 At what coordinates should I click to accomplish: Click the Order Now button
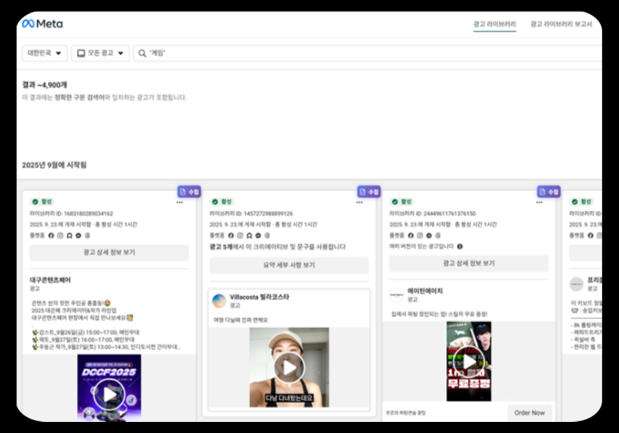coord(529,413)
